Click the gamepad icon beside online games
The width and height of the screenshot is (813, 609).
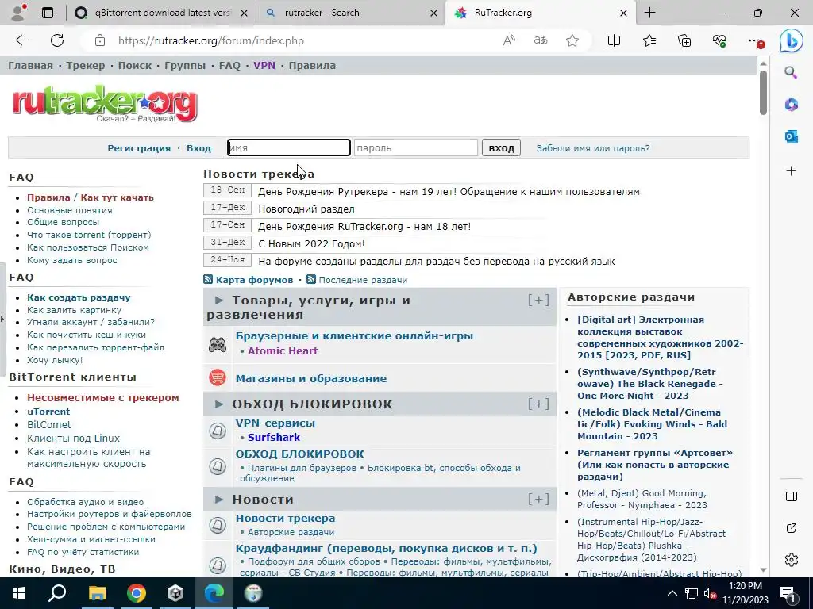point(218,344)
